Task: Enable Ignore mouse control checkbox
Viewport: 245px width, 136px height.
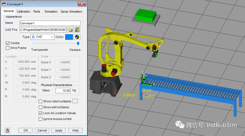Action: point(40,119)
